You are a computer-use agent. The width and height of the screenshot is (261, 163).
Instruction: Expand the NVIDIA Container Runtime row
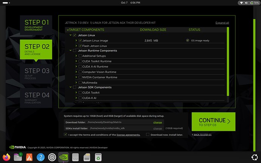coord(76,77)
